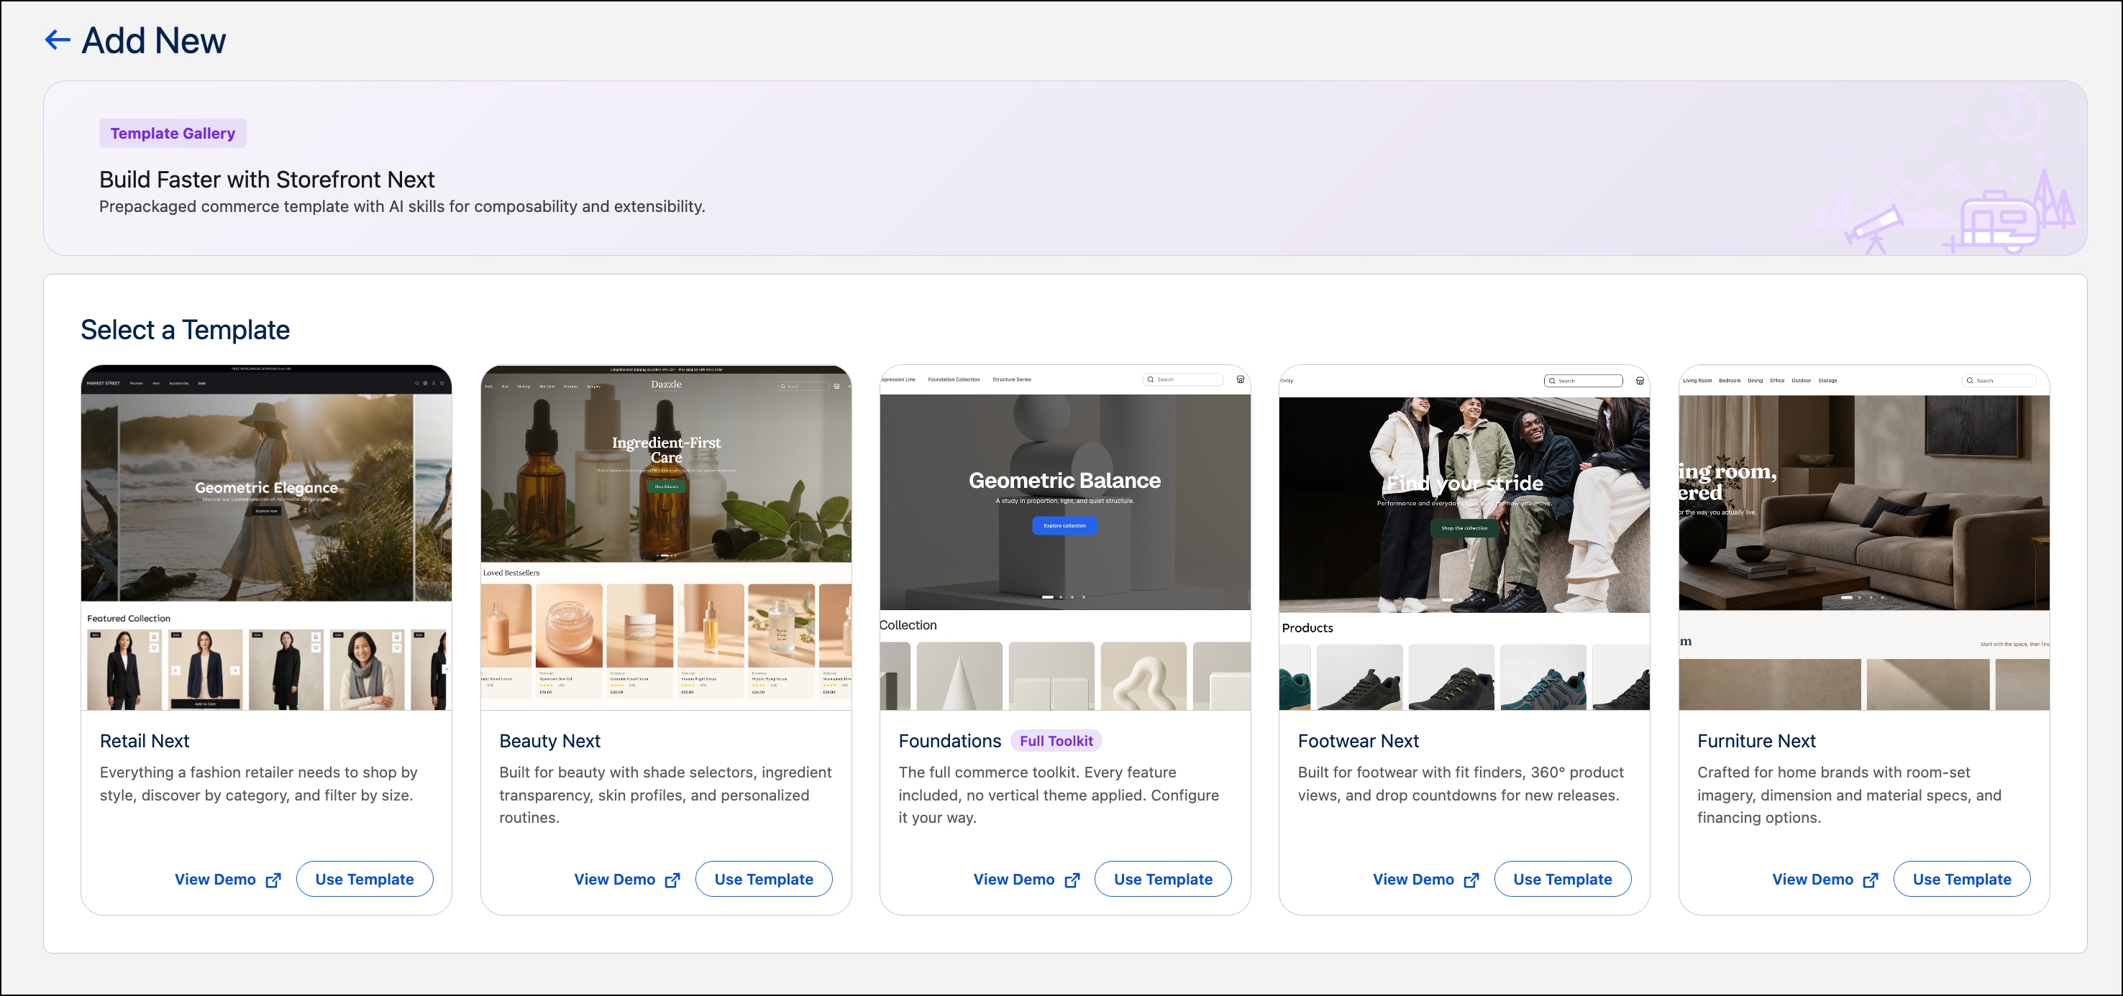
Task: Click the Select a Template heading
Action: click(x=186, y=330)
